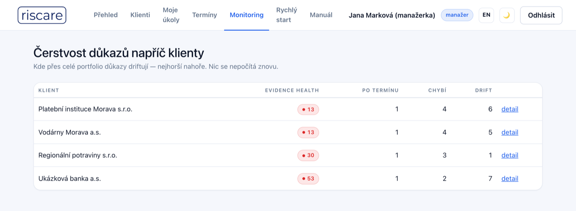The image size is (576, 211).
Task: Open the Přehled menu item
Action: [x=105, y=15]
